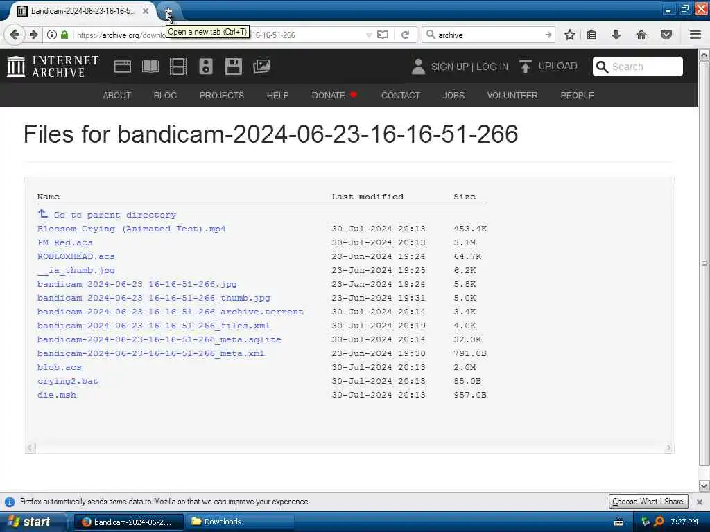Open the _files.xml link
Viewport: 710px width, 532px height.
[x=153, y=326]
